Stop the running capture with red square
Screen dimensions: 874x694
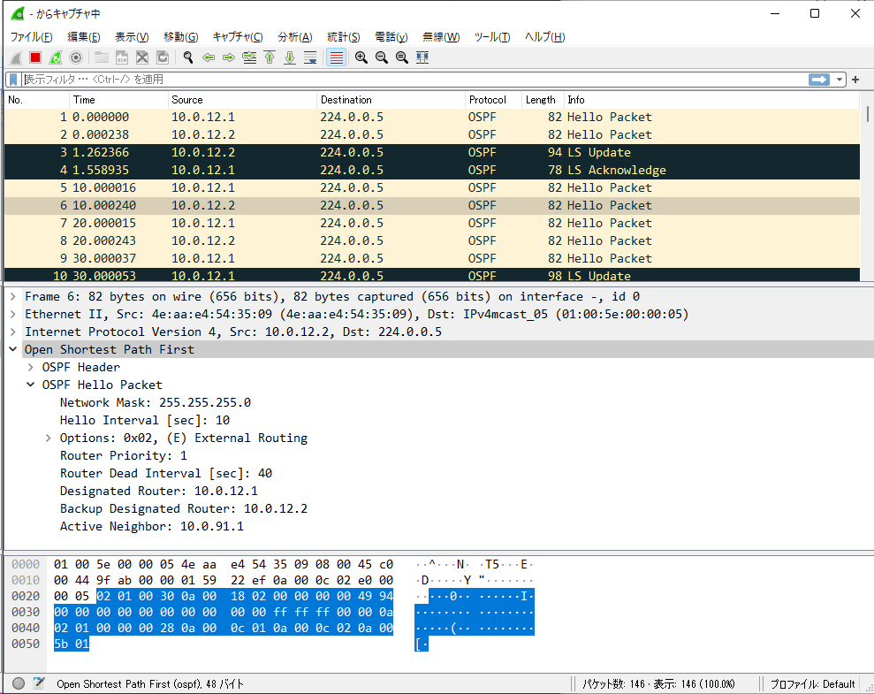(x=35, y=57)
